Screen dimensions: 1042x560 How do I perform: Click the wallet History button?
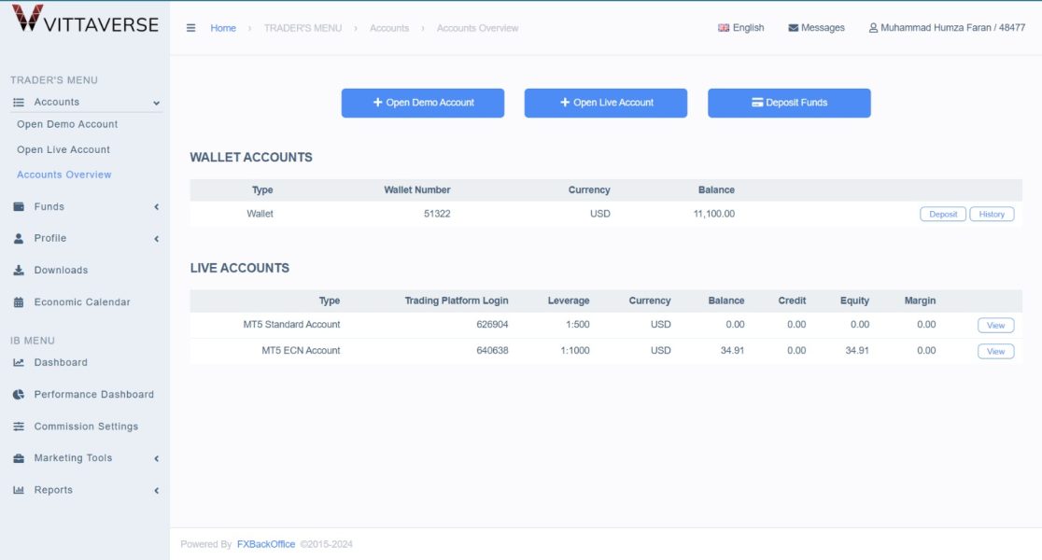point(992,214)
